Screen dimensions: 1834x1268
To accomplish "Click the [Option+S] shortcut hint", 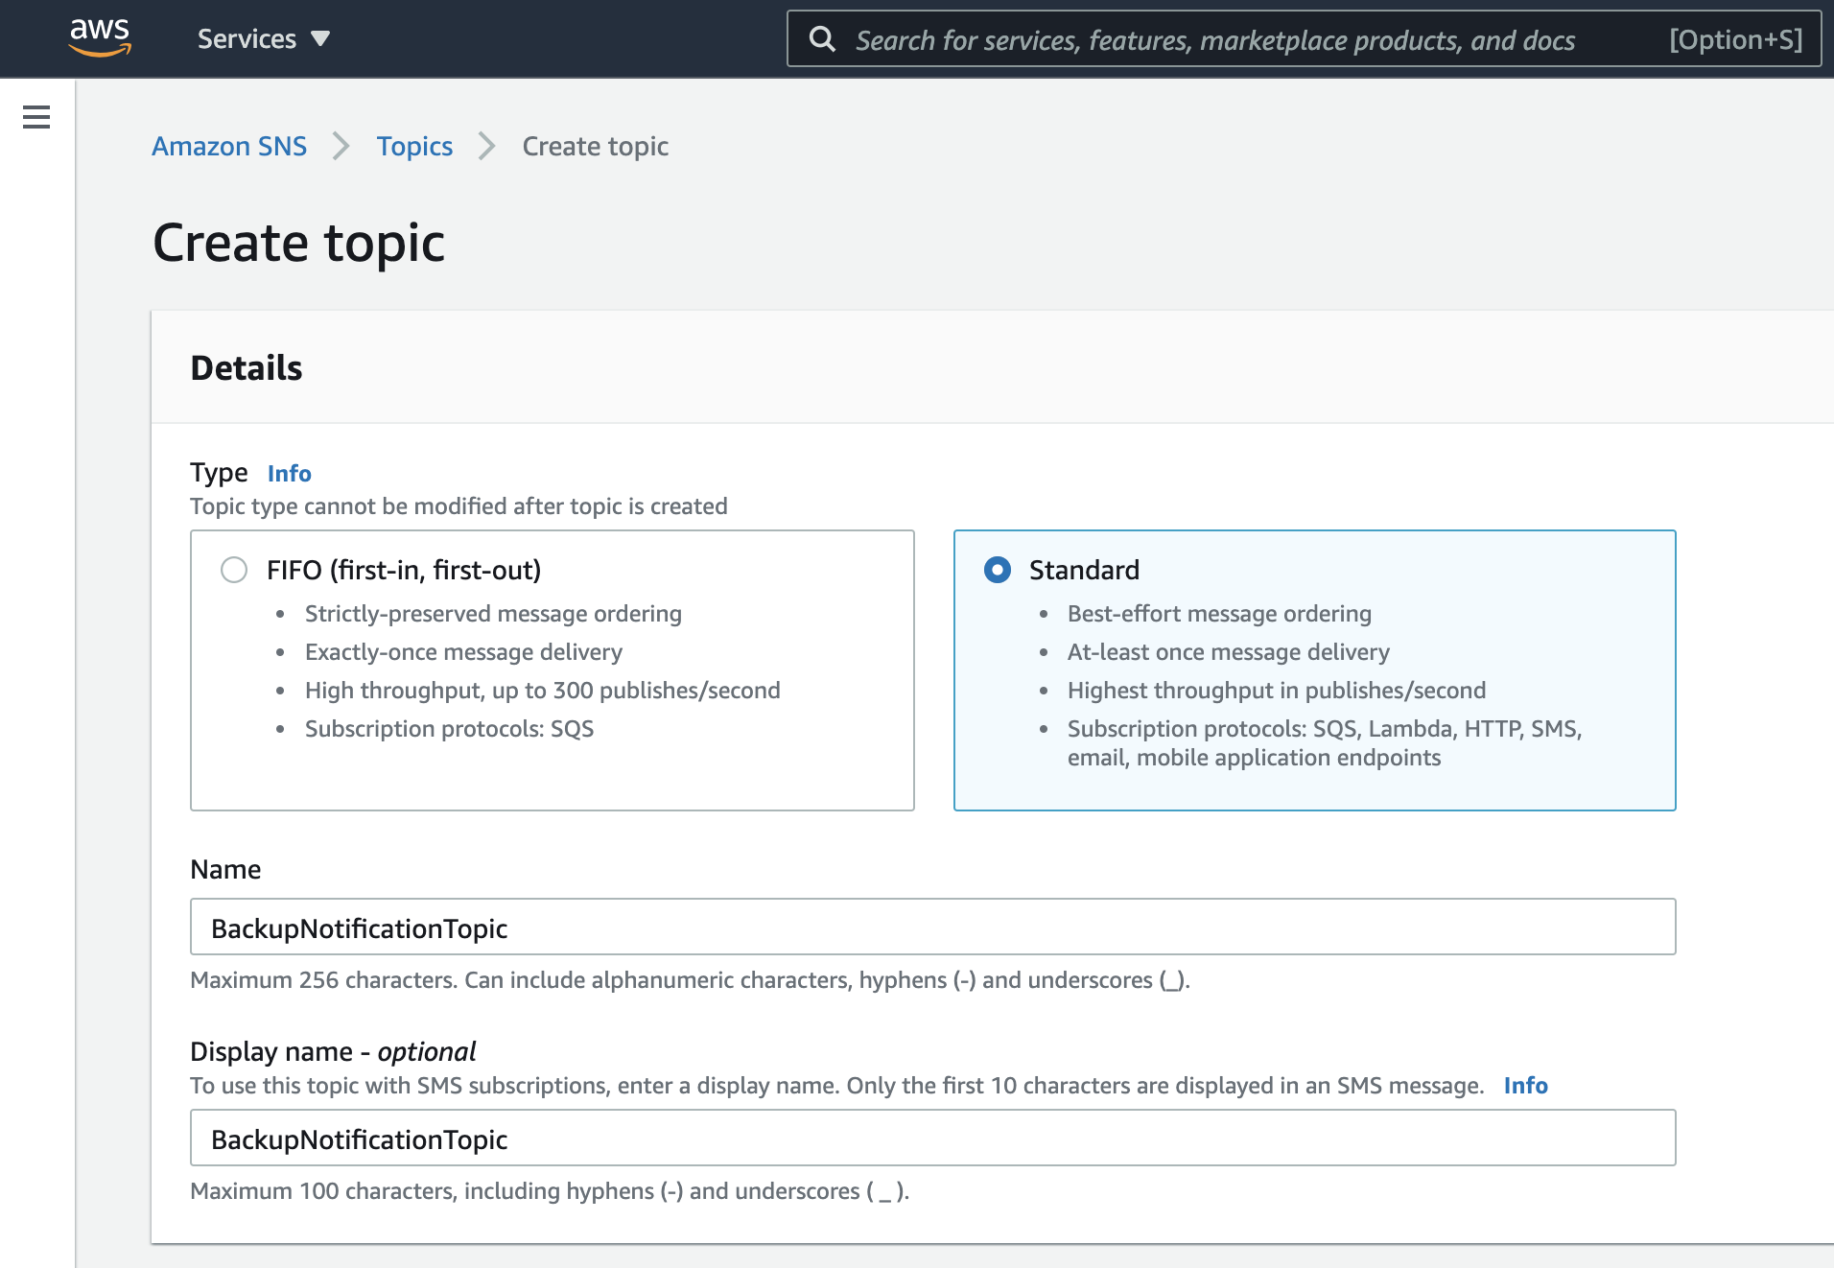I will (1735, 39).
